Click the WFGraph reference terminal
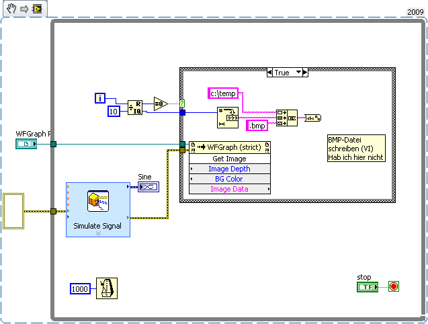 pyautogui.click(x=26, y=144)
